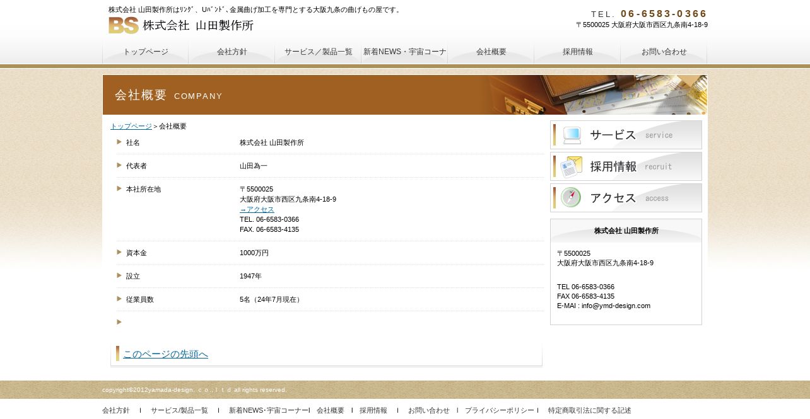The width and height of the screenshot is (810, 419).
Task: Click the トップページ breadcrumb link
Action: pos(131,126)
